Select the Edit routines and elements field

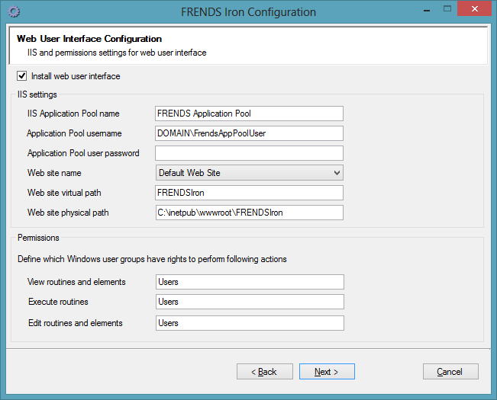(250, 323)
